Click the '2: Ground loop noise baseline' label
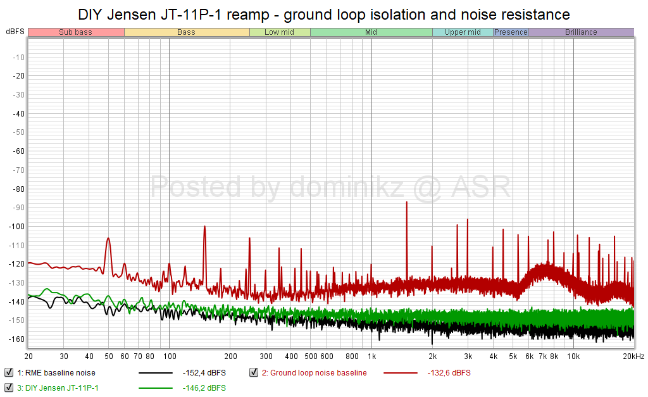Image resolution: width=648 pixels, height=397 pixels. click(314, 373)
